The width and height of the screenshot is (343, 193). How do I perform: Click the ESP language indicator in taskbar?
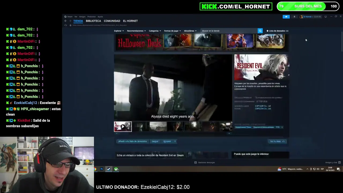(322, 169)
